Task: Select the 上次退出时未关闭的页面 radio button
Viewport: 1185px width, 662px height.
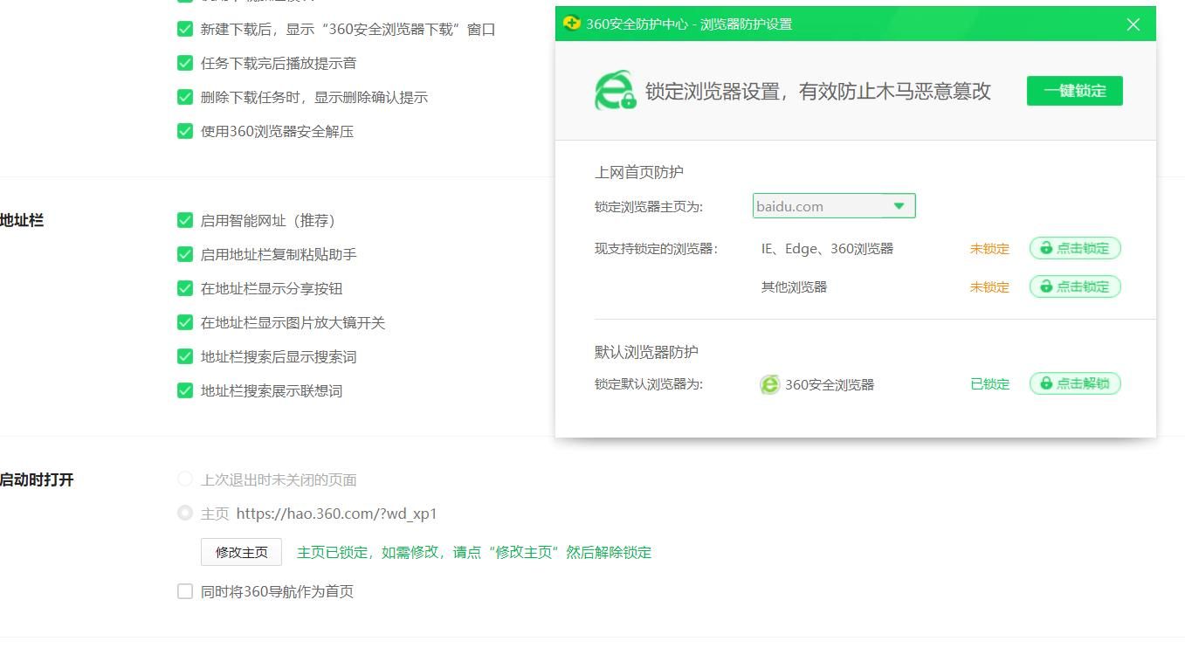Action: (x=185, y=479)
